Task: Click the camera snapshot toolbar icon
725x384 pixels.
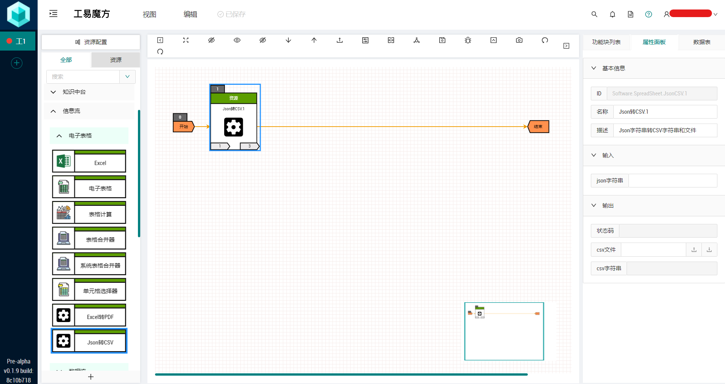Action: tap(519, 40)
